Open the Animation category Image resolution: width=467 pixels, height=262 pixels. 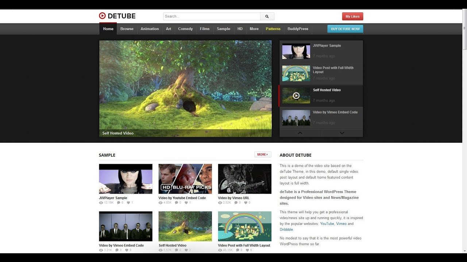(x=150, y=29)
